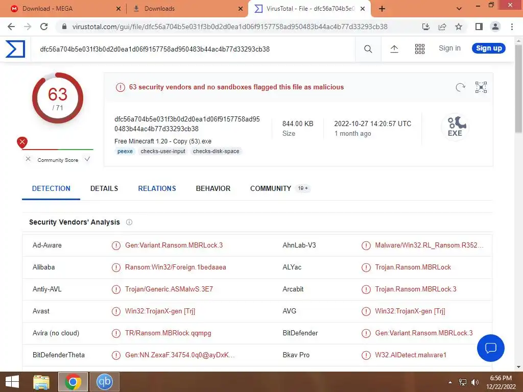This screenshot has height=392, width=523.
Task: Vote positive with the community score checkmark
Action: point(87,159)
